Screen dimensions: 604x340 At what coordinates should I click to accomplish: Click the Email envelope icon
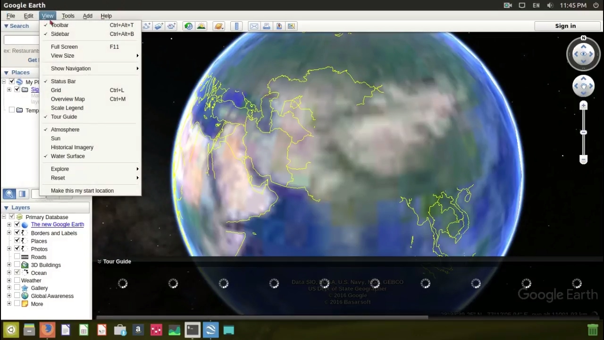coord(254,26)
